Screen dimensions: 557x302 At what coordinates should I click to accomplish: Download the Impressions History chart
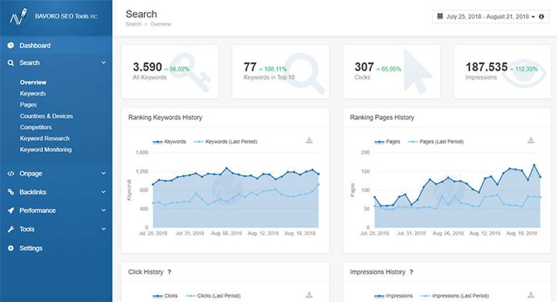(x=531, y=294)
